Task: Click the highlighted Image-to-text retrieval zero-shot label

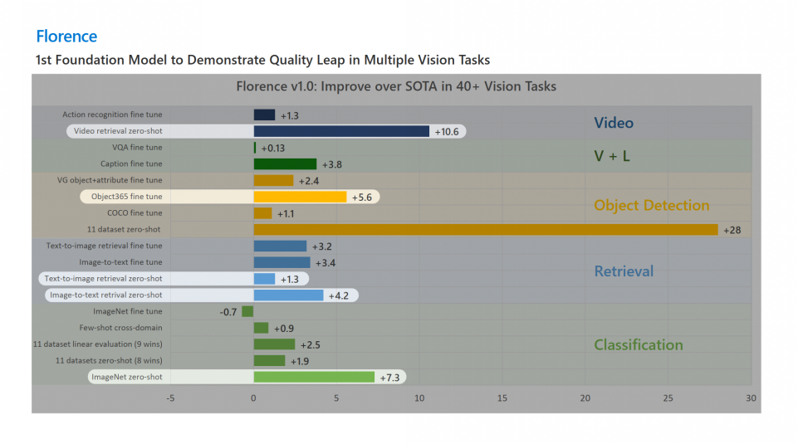Action: (105, 295)
